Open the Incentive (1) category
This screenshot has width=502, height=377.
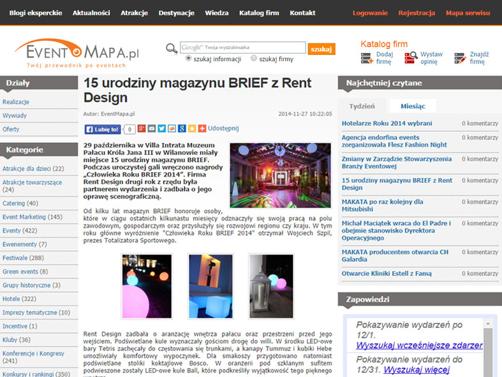[x=20, y=326]
